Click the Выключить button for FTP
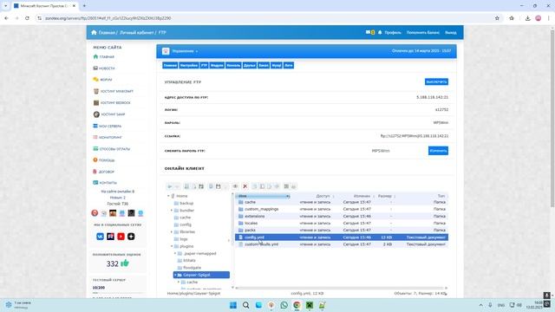The height and width of the screenshot is (312, 555). (x=436, y=81)
